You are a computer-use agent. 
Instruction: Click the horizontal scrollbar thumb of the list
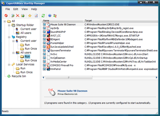[x=69, y=78]
